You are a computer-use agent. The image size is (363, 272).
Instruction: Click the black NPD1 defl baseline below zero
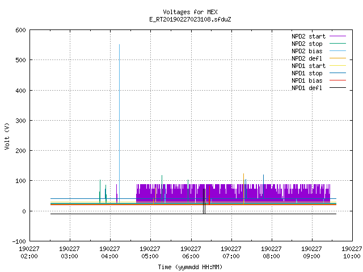(193, 214)
